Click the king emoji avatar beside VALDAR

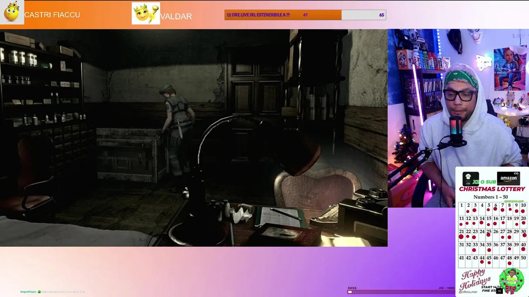[x=145, y=13]
